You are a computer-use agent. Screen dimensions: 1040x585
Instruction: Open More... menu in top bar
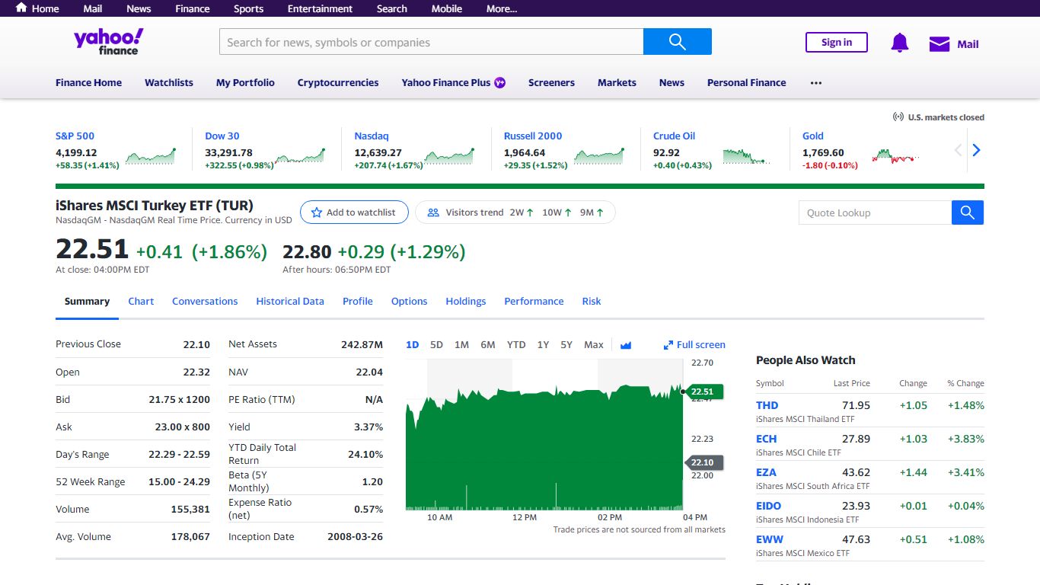(x=502, y=8)
